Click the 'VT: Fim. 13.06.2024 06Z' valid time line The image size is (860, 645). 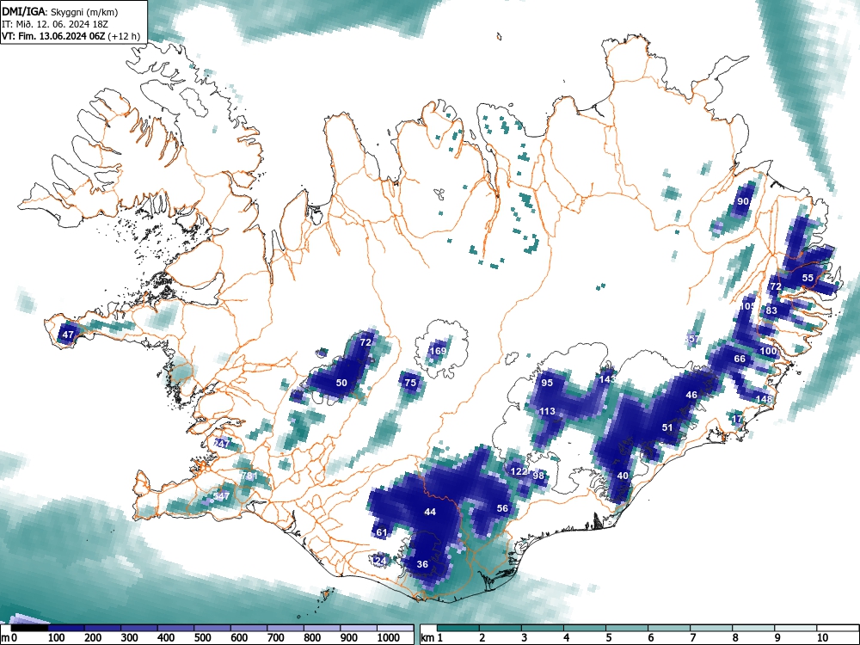[x=53, y=37]
